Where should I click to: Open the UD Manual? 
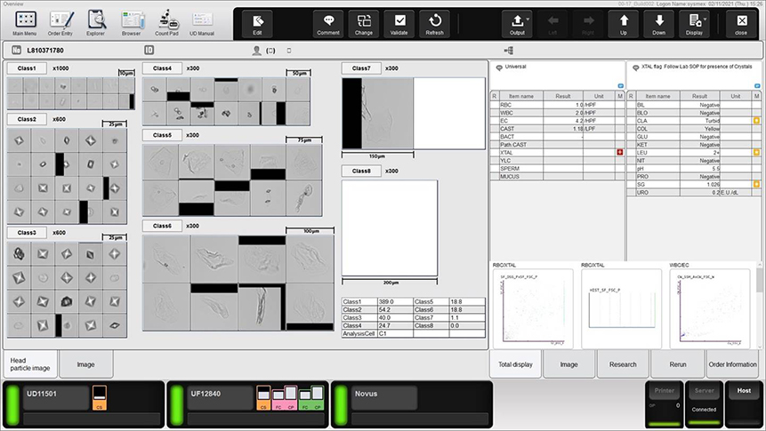(x=202, y=22)
